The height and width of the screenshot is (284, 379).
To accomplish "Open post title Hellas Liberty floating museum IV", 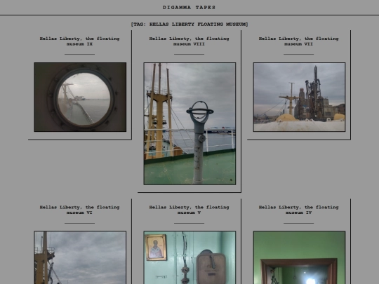I will point(298,210).
